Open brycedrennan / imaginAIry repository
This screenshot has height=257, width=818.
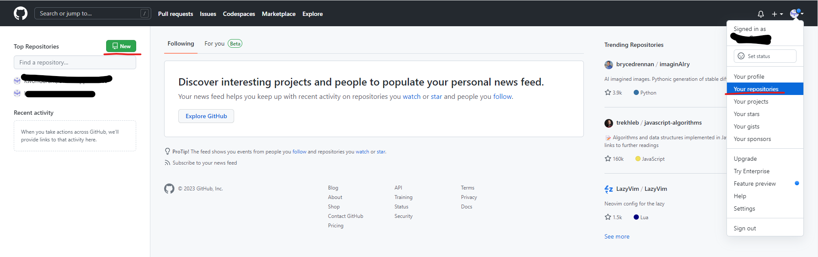pos(653,64)
